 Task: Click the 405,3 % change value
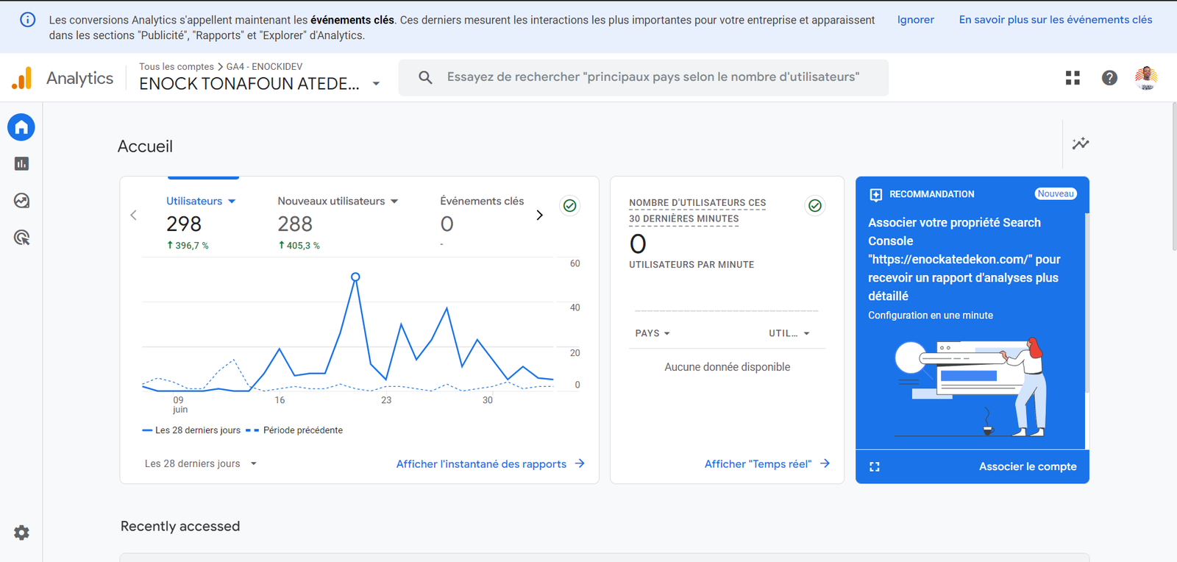coord(299,246)
